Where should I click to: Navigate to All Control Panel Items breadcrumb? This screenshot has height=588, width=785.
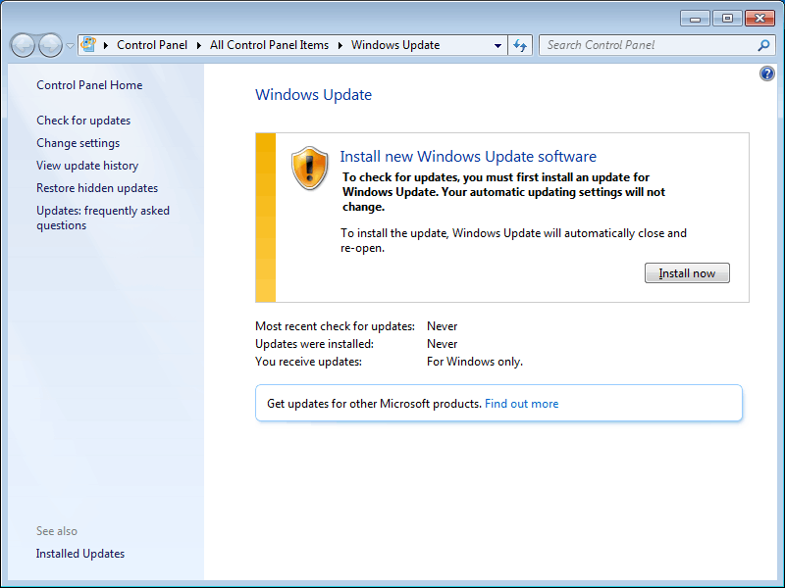coord(269,45)
